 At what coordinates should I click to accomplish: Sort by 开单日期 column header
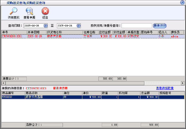(36, 32)
